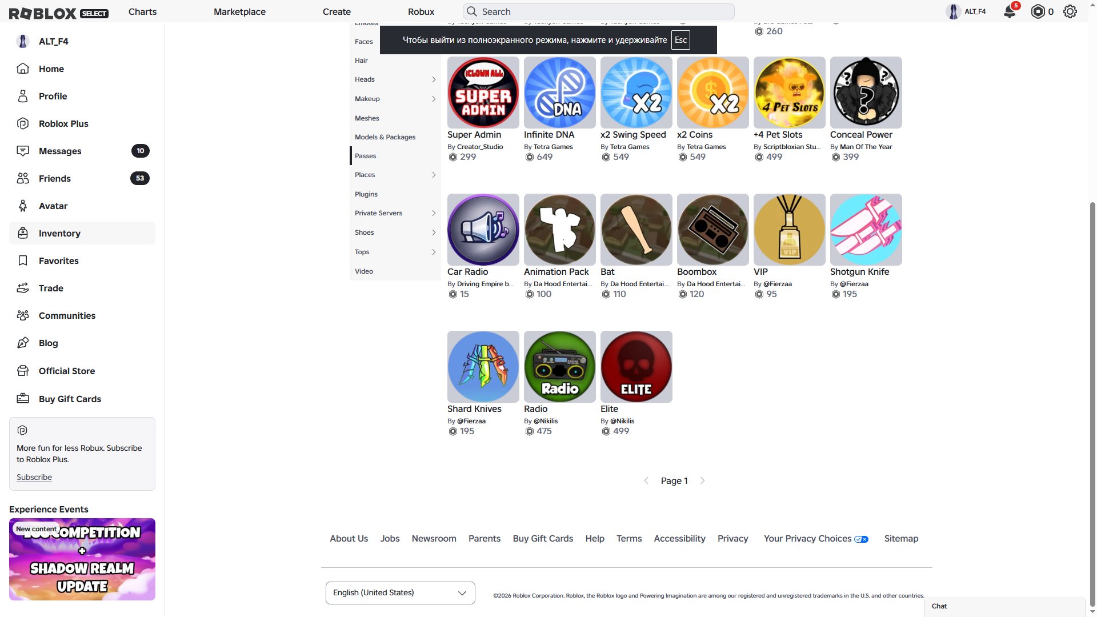Open the Conceal Power pass icon
This screenshot has width=1097, height=617.
866,93
